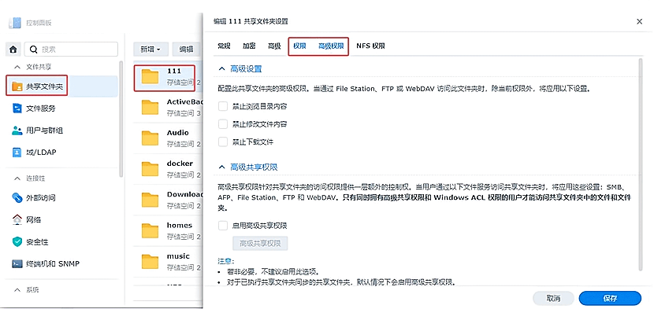Click the home icon in Control Panel

(x=13, y=49)
